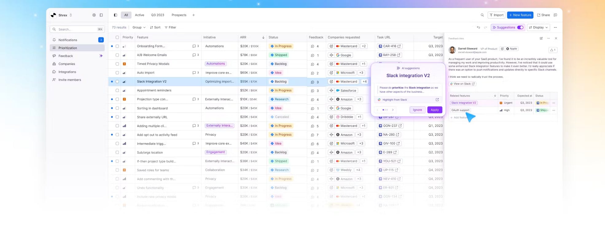The image size is (605, 231).
Task: Select all rows with header checkbox
Action: pos(117,37)
